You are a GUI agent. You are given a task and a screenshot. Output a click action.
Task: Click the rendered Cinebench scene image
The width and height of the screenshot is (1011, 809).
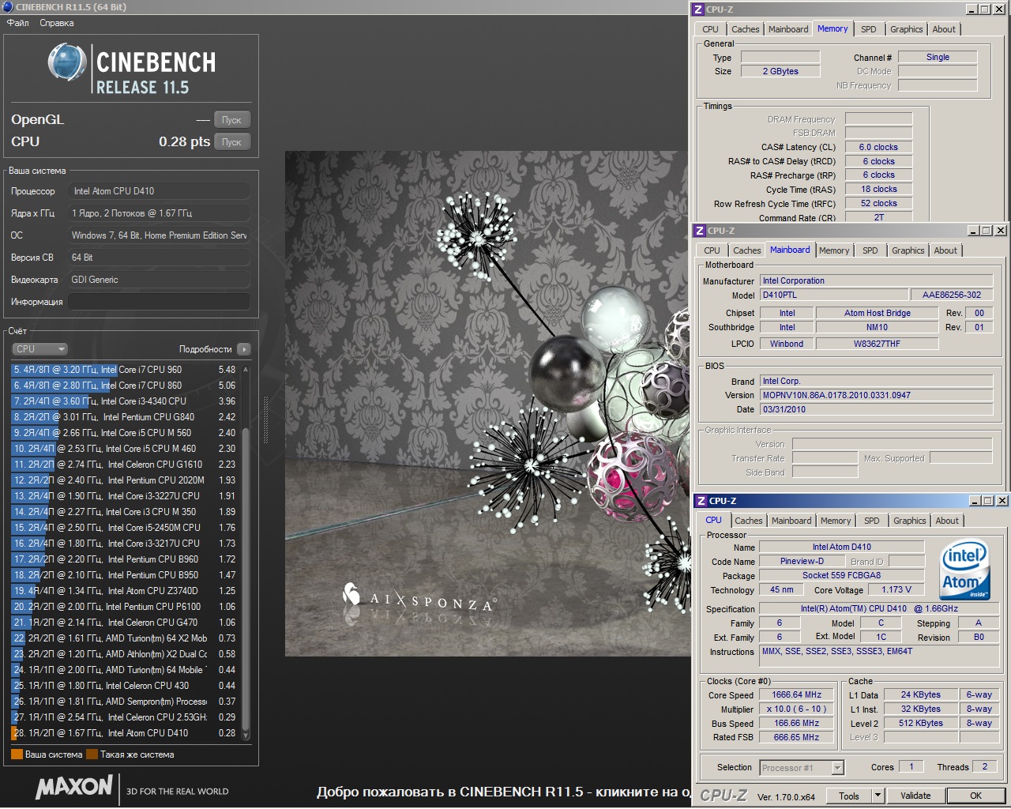tap(487, 403)
